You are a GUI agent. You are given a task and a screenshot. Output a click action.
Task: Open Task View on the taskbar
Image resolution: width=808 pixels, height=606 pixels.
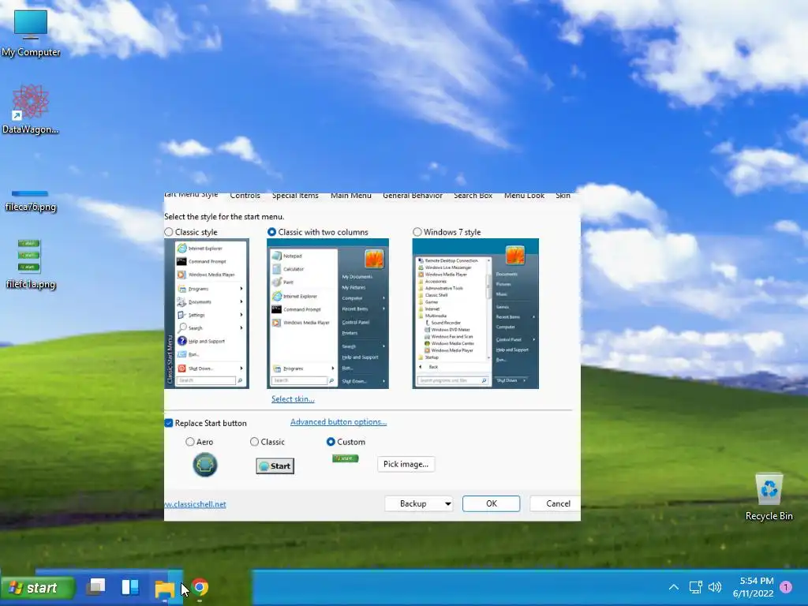[95, 587]
